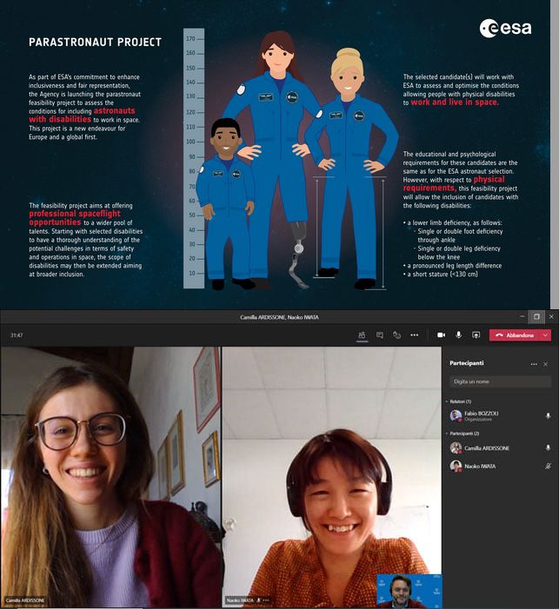Click the "PARASTRONAUT PROJECT" slide heading

coord(95,42)
